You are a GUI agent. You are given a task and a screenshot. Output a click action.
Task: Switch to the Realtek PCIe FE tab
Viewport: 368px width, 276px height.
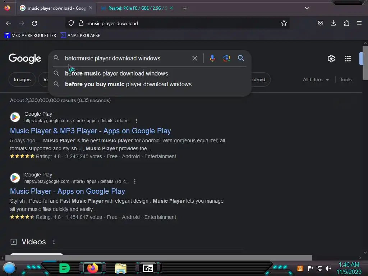coord(137,8)
